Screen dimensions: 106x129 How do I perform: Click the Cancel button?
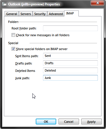coord(69,122)
